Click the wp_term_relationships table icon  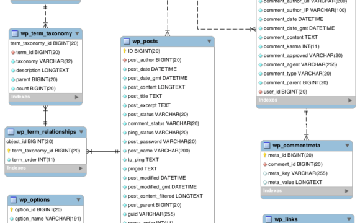pos(11,132)
